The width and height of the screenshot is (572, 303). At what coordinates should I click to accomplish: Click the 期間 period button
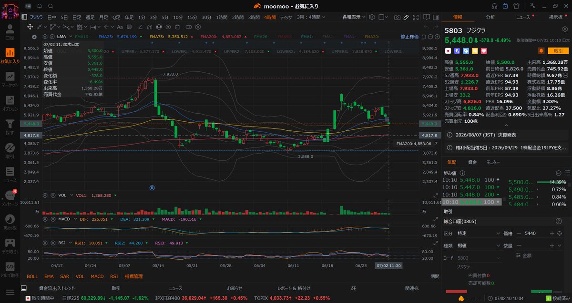pos(435,276)
